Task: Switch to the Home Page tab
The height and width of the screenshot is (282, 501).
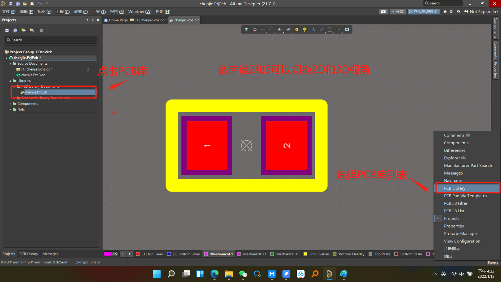Action: click(x=116, y=20)
